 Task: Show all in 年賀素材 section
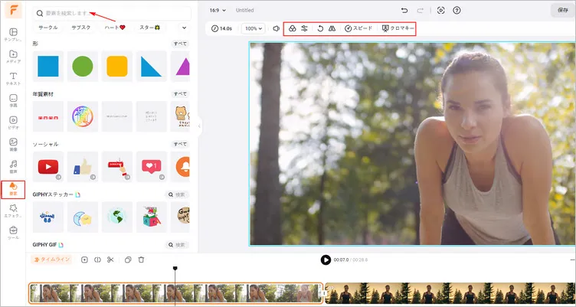tap(180, 94)
